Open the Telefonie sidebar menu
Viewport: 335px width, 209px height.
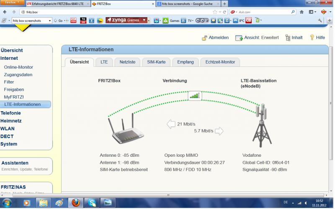(x=11, y=113)
